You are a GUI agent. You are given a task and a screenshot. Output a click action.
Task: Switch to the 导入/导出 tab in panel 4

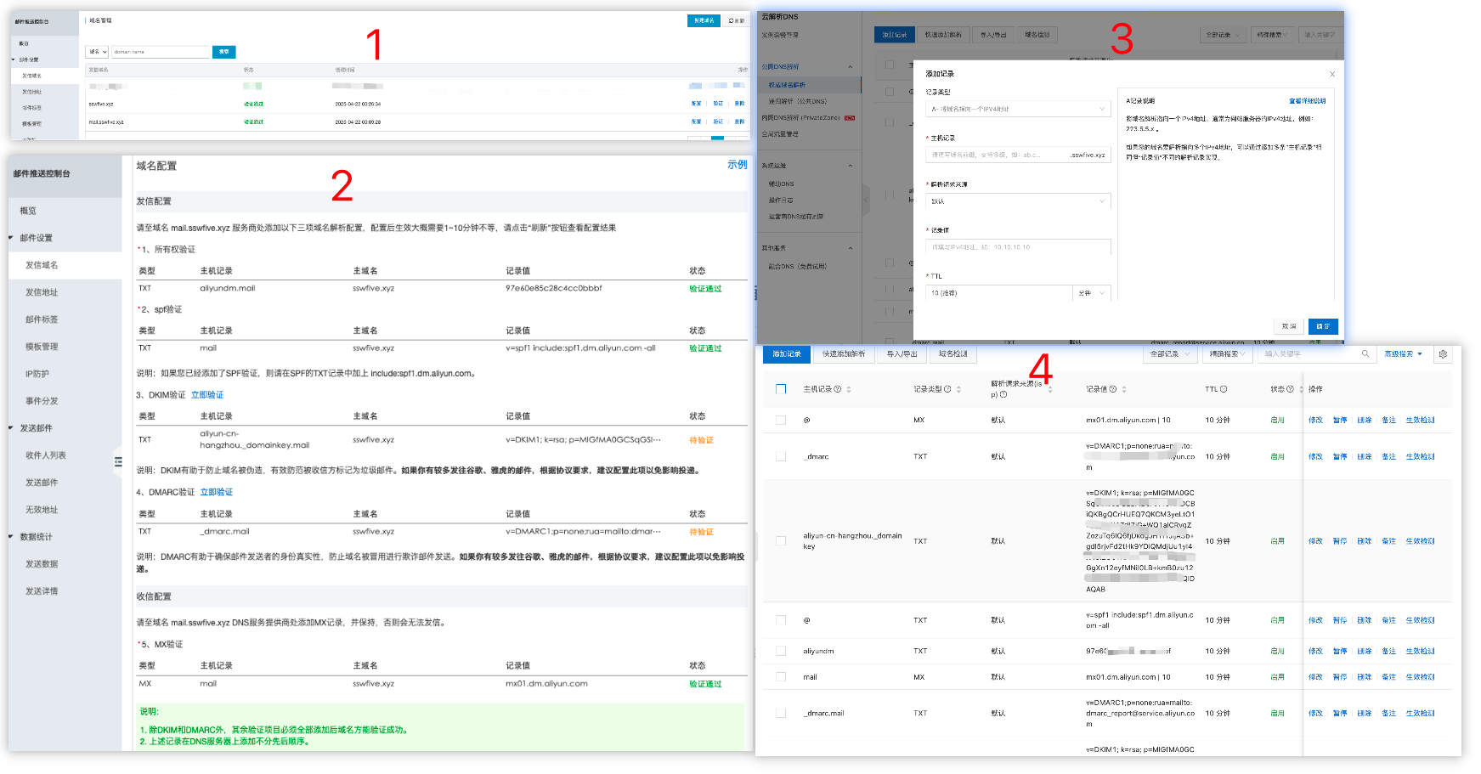pyautogui.click(x=902, y=354)
